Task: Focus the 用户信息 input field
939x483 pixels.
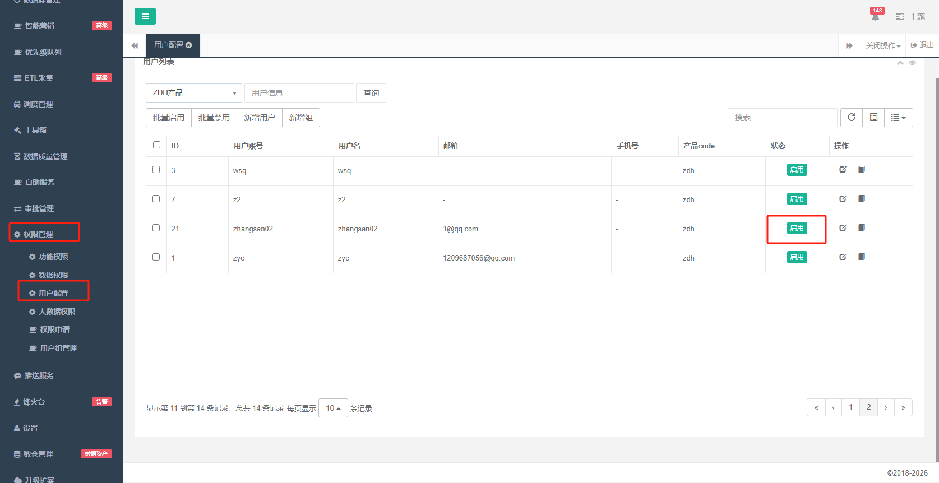Action: (299, 93)
